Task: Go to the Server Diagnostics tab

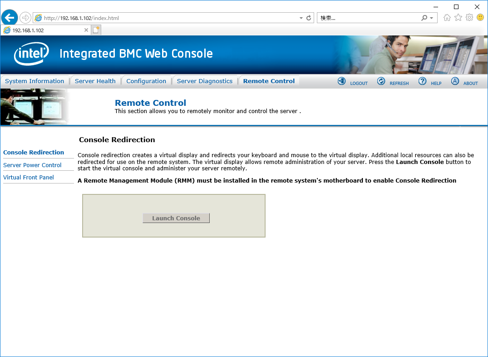Action: click(205, 81)
